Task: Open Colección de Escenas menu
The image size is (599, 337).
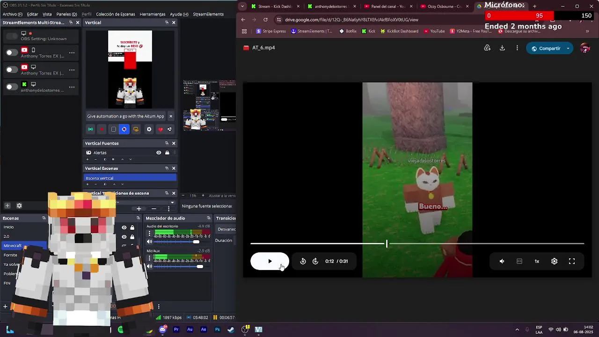Action: 116,14
